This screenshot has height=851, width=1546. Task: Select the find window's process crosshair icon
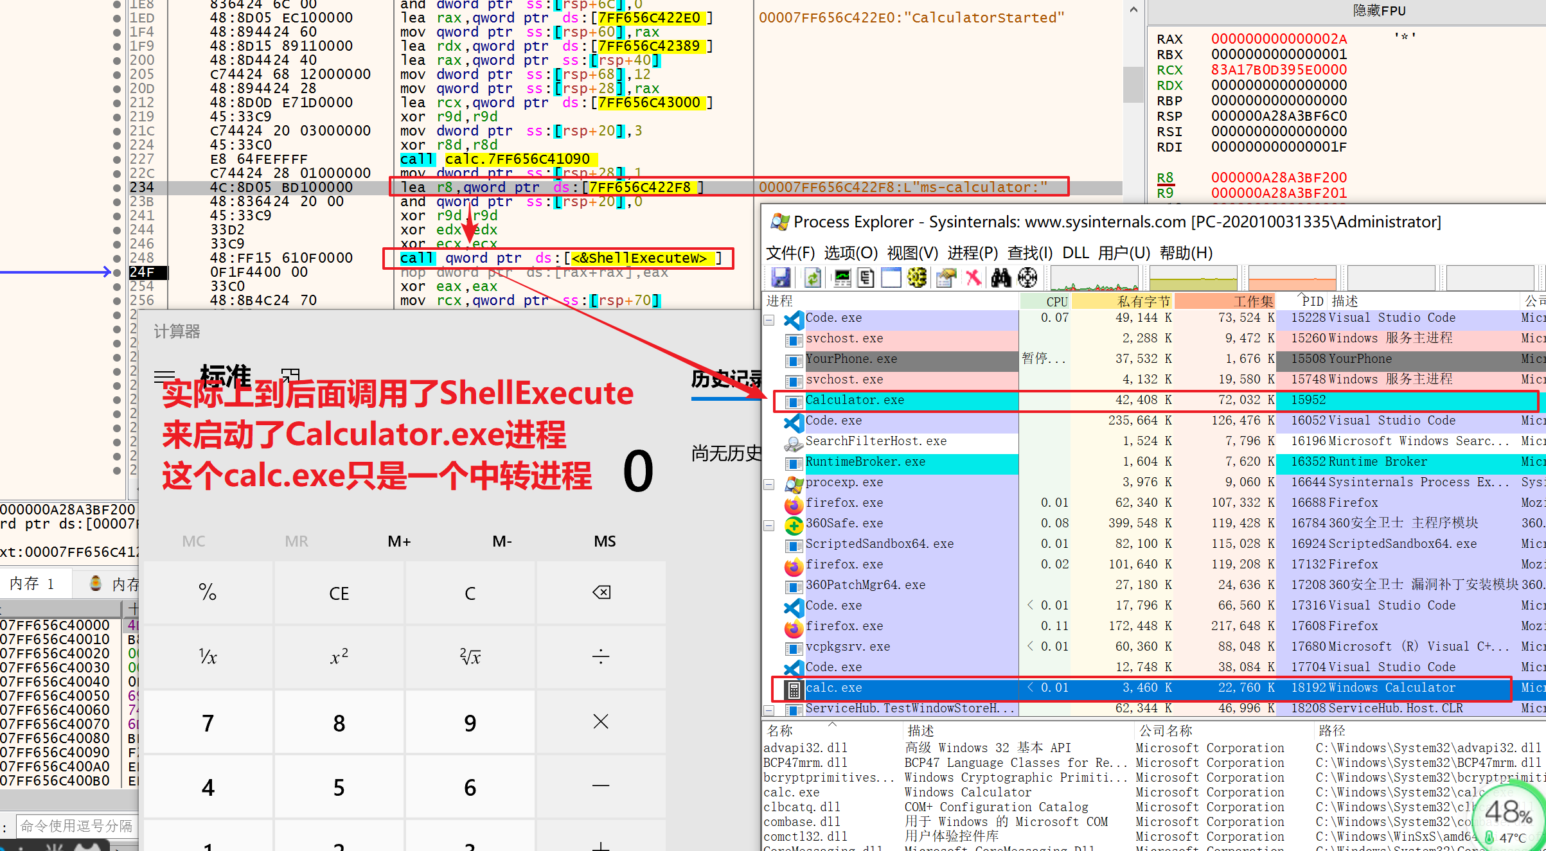(1028, 277)
